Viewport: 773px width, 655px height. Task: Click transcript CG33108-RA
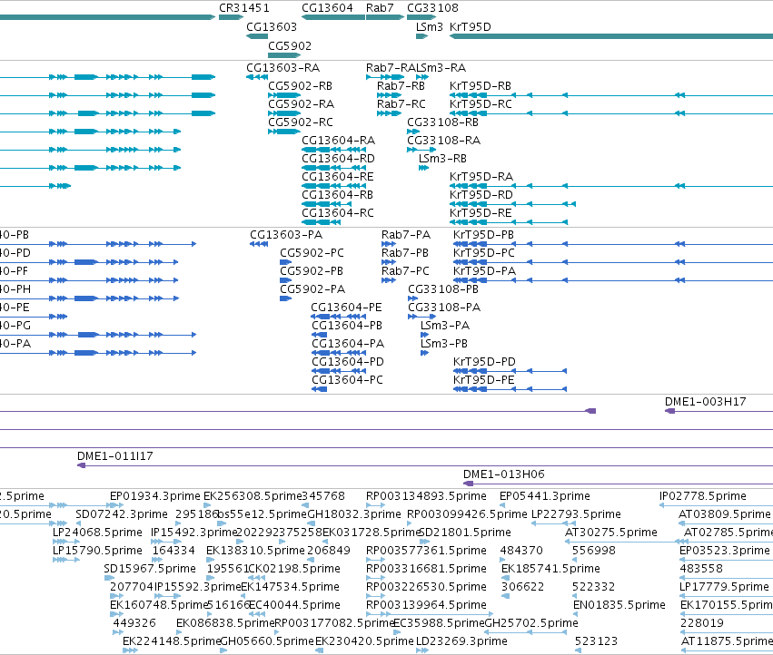(443, 141)
